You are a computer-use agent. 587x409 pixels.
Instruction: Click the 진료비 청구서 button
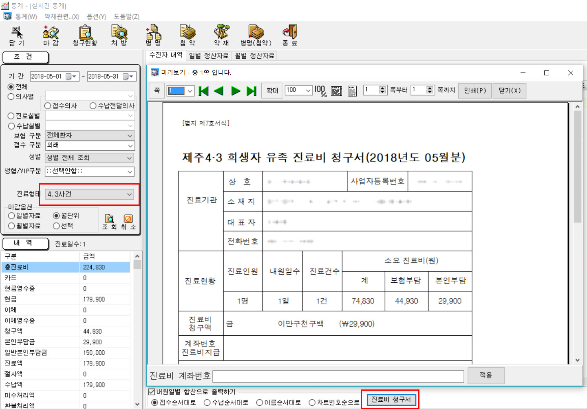pos(391,399)
